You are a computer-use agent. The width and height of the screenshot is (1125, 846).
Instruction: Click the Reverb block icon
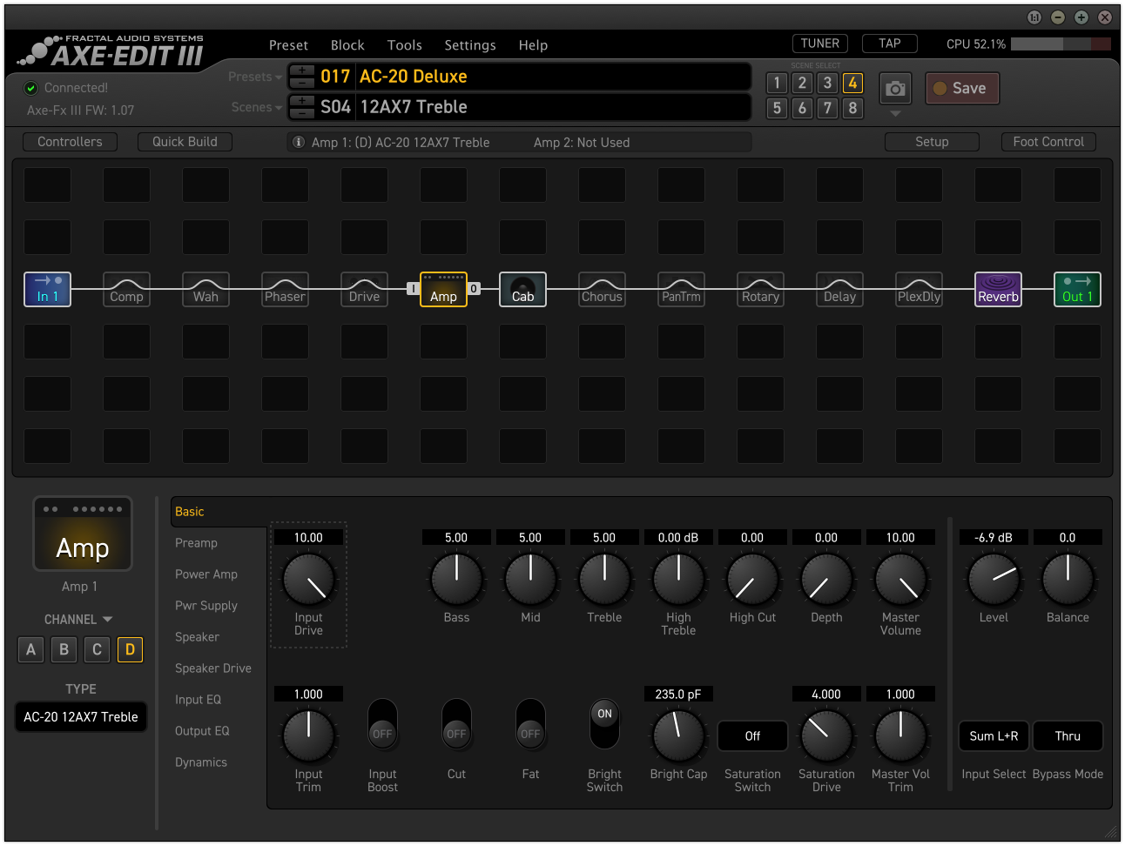(998, 289)
